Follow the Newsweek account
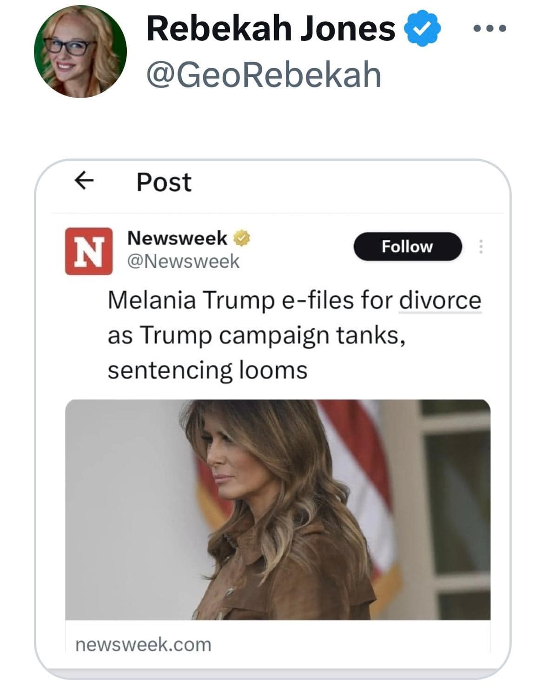This screenshot has height=699, width=542. click(x=407, y=246)
